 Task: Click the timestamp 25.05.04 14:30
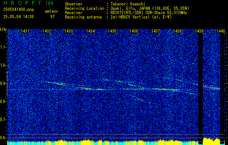pos(18,17)
